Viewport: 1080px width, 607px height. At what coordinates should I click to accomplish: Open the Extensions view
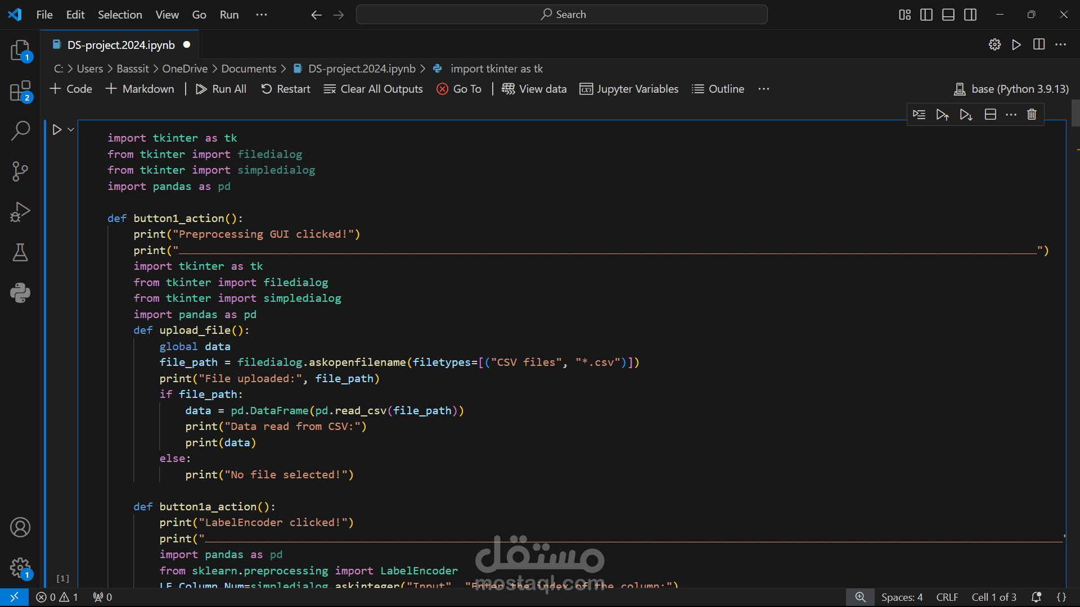pos(20,91)
